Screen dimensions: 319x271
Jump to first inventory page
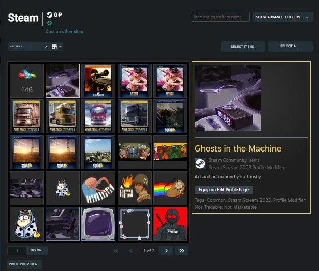[x=115, y=251]
